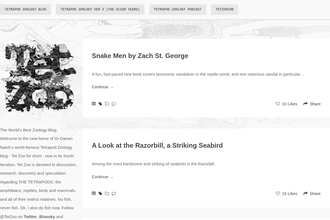This screenshot has width=330, height=220.
Task: Click the tag icon under Razorbill post
Action: click(100, 193)
